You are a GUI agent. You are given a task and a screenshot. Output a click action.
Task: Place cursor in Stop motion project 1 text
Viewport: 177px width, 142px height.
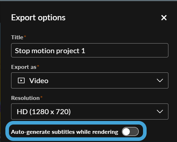50,51
